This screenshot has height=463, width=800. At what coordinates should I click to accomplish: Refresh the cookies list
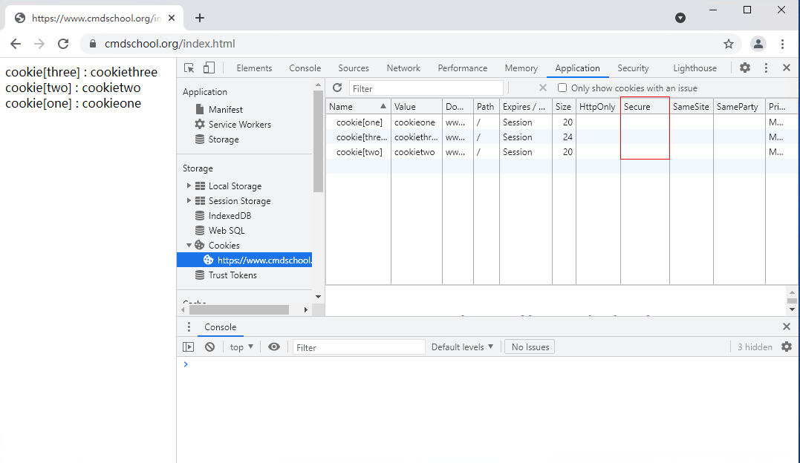337,88
